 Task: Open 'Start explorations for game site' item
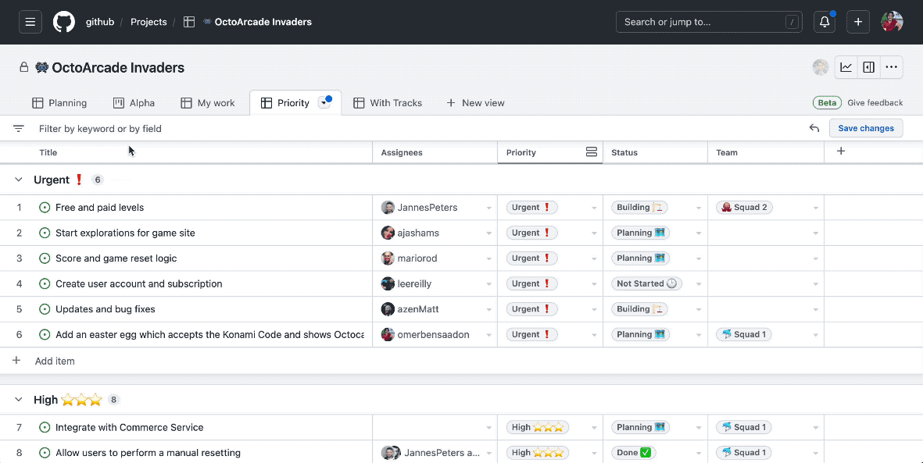pos(125,233)
